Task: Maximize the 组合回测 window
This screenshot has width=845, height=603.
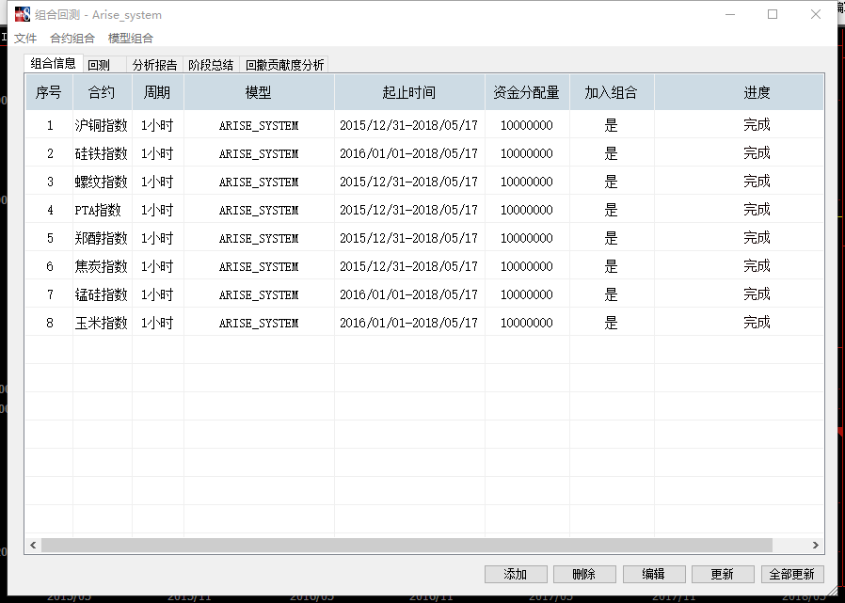Action: click(773, 14)
